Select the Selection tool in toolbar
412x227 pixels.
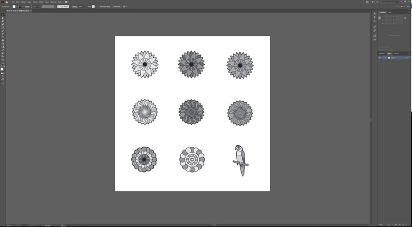[2, 15]
